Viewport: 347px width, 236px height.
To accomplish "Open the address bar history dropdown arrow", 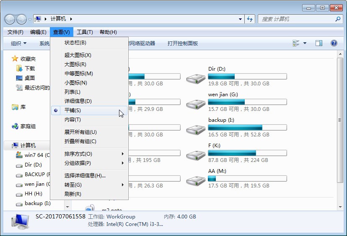I will point(240,19).
